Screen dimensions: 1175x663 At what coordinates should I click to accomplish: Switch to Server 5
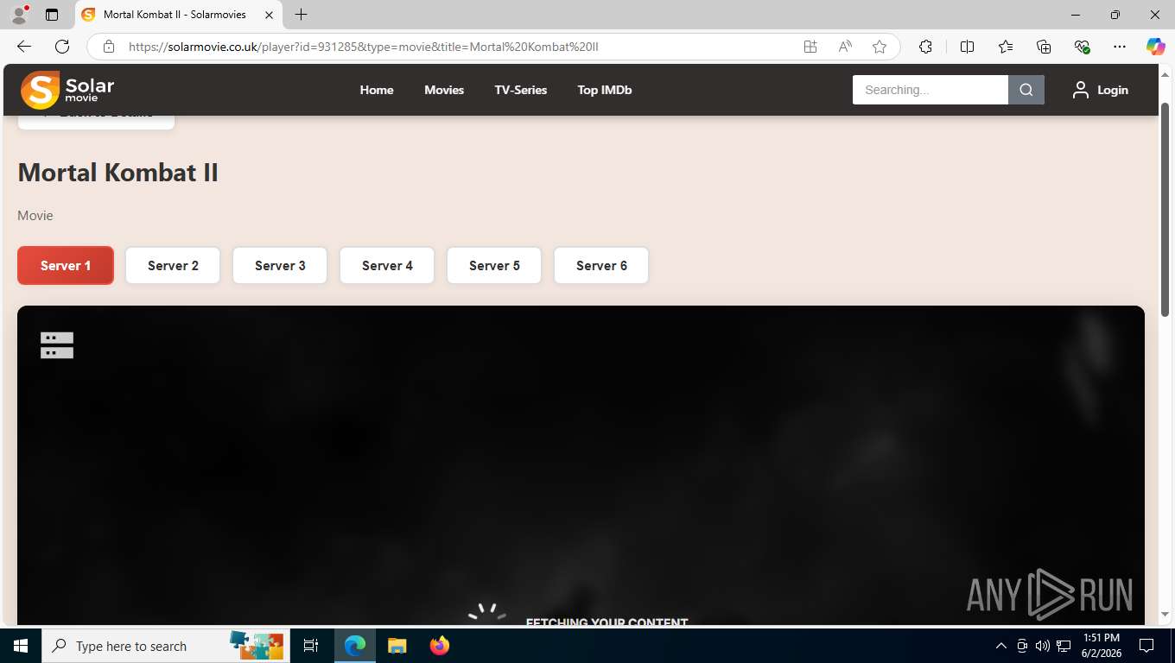point(494,265)
